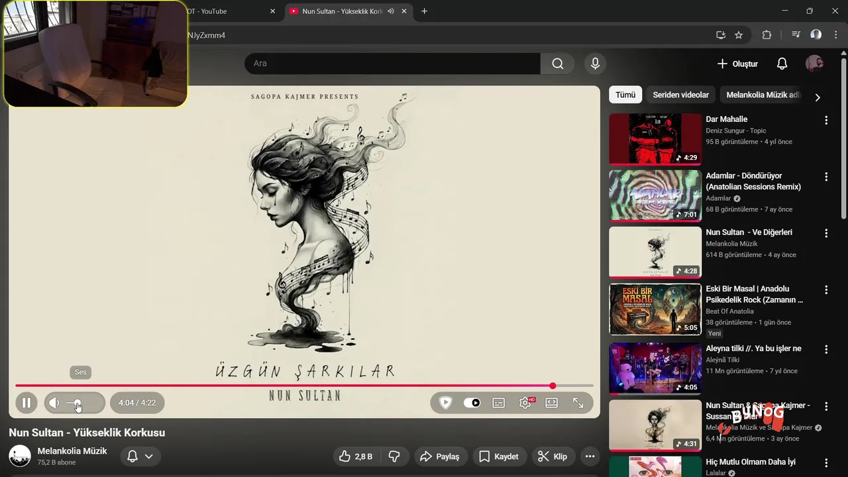The height and width of the screenshot is (477, 848).
Task: Open the Hiç Mutlu Olmam Daha İyi video title
Action: point(751,462)
